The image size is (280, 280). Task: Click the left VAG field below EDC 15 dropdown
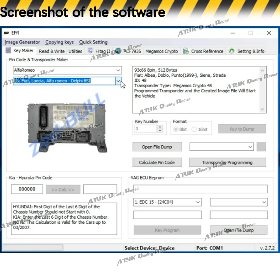click(x=167, y=215)
